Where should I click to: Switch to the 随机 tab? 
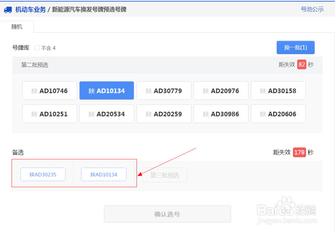17,26
